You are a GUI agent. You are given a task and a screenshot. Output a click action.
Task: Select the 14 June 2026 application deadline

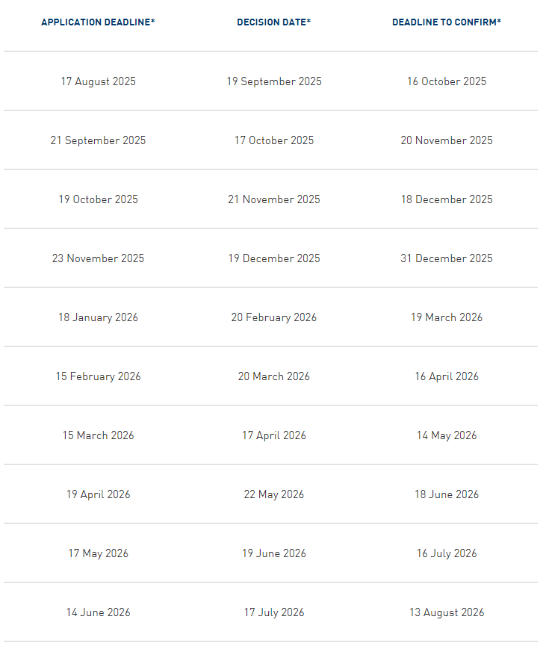coord(98,612)
